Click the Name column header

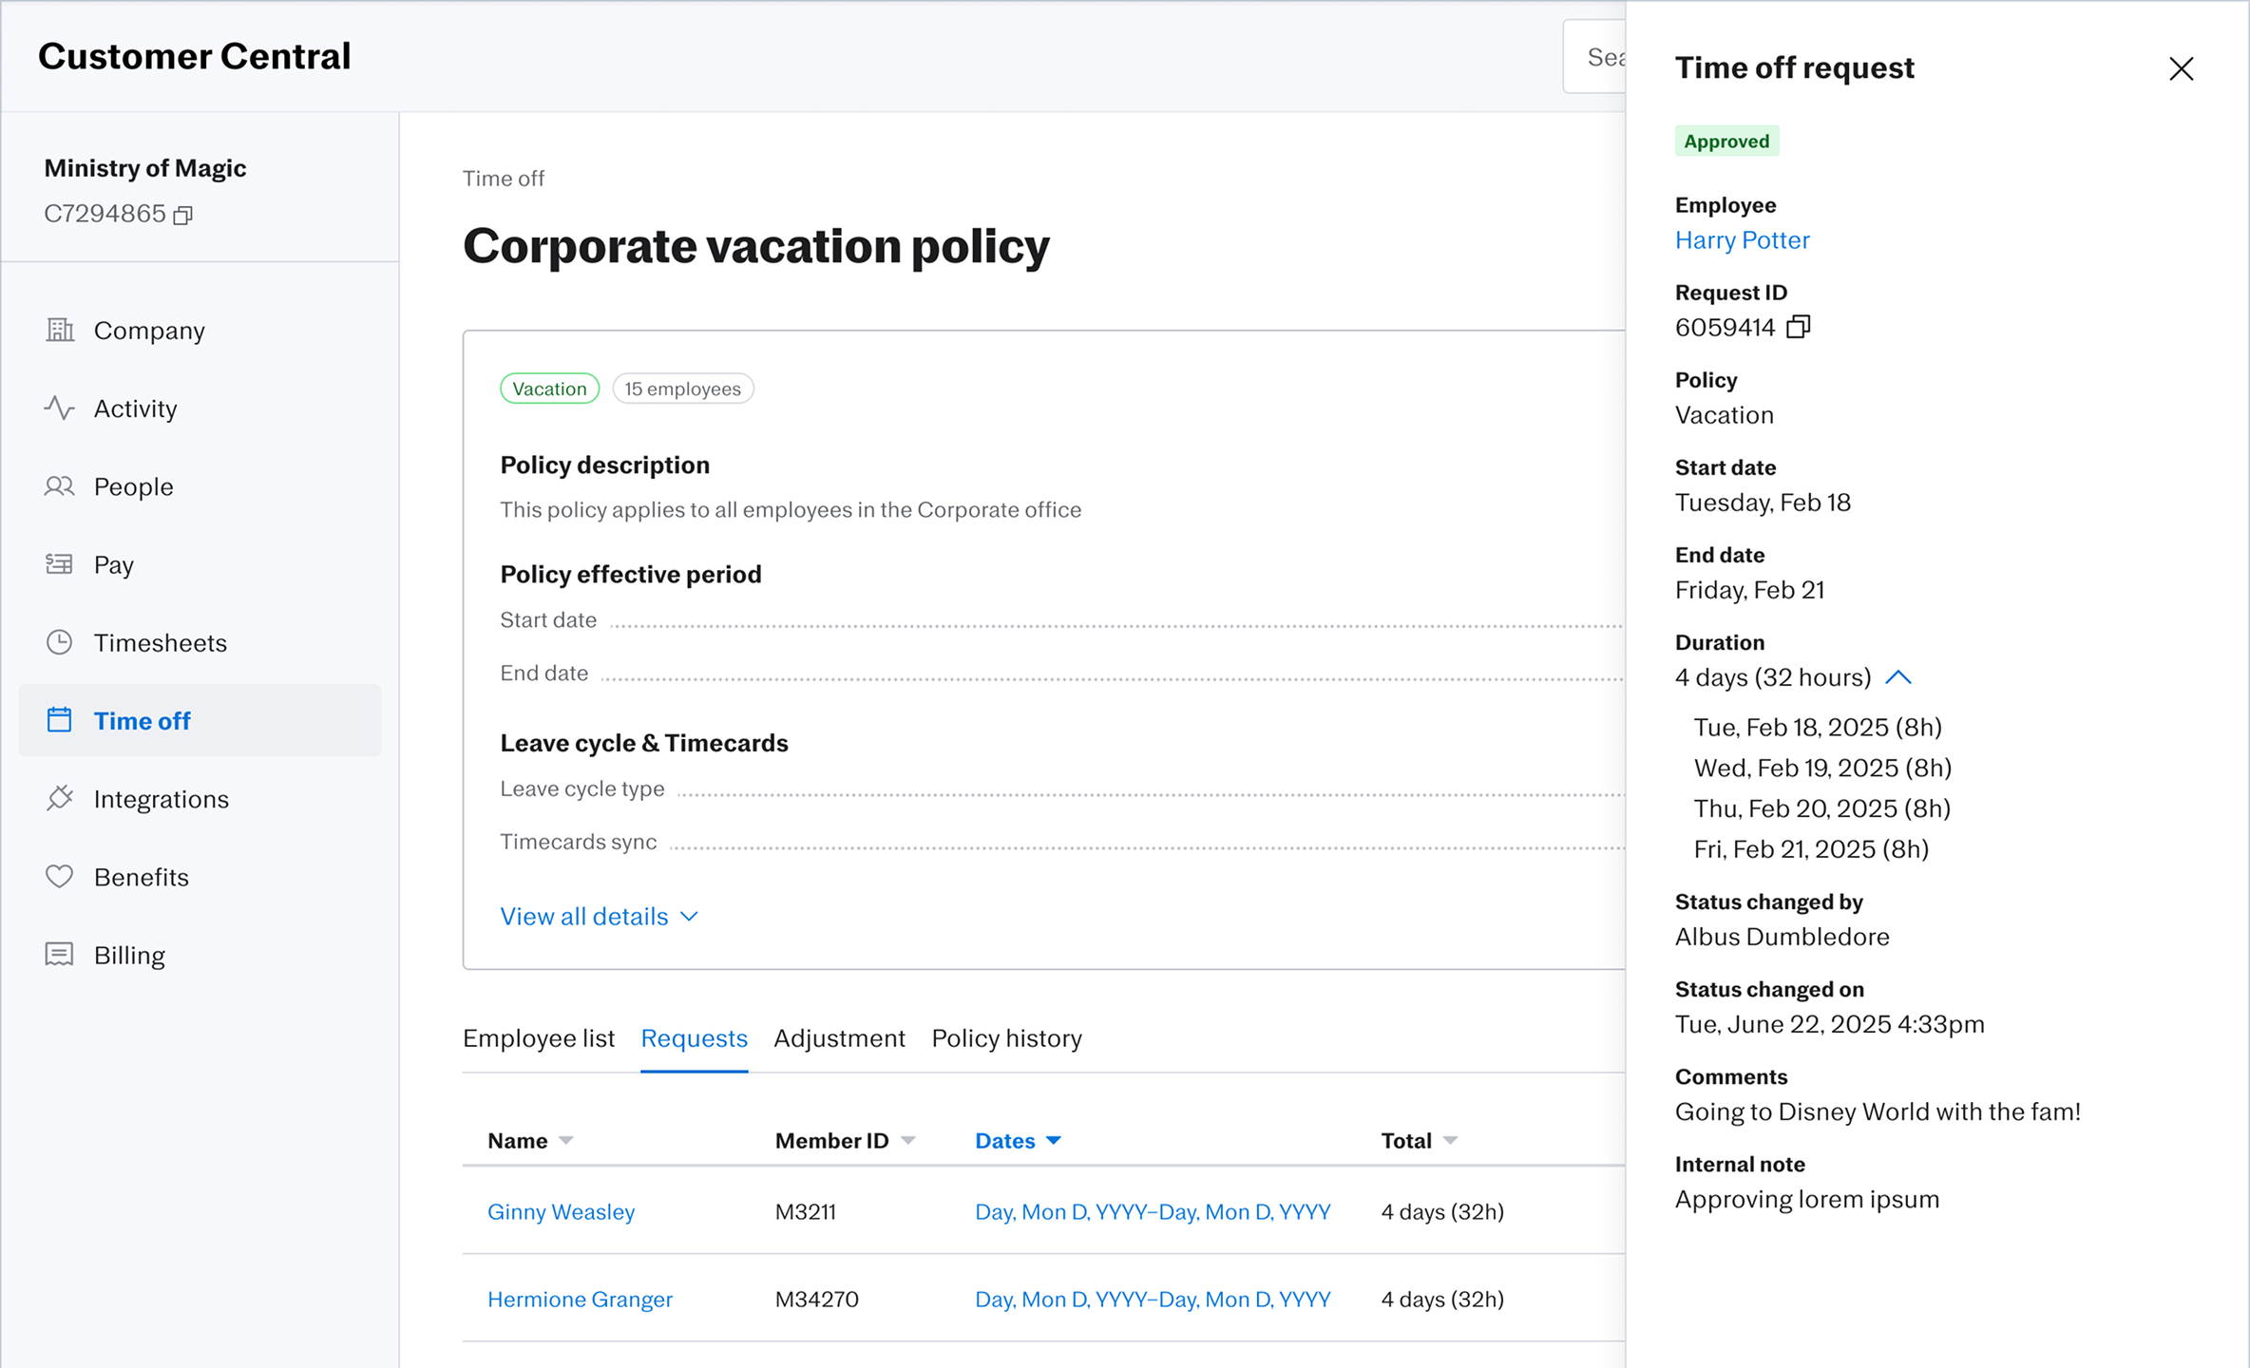(518, 1141)
